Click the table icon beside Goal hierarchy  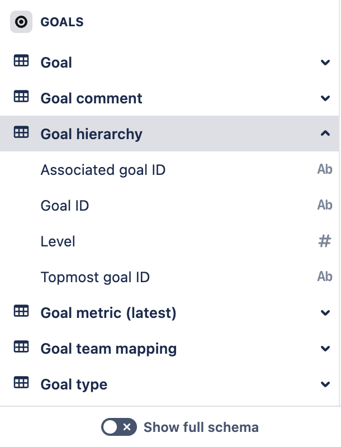pyautogui.click(x=21, y=134)
